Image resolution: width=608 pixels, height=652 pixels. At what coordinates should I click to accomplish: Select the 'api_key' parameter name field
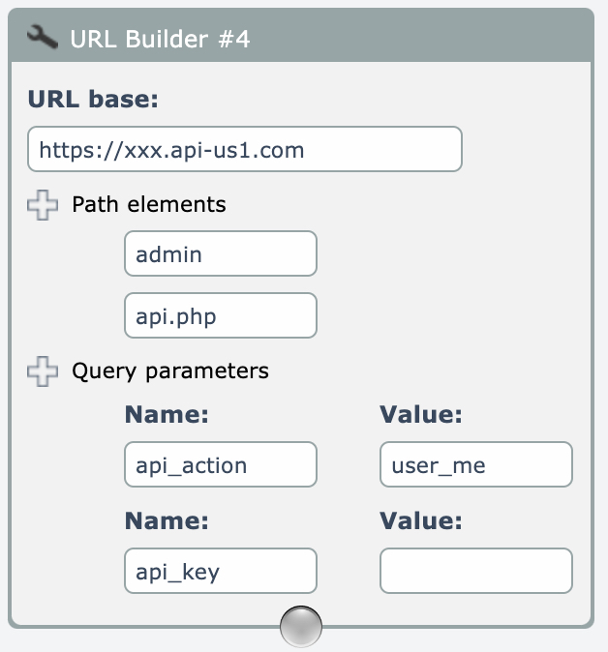pos(220,571)
